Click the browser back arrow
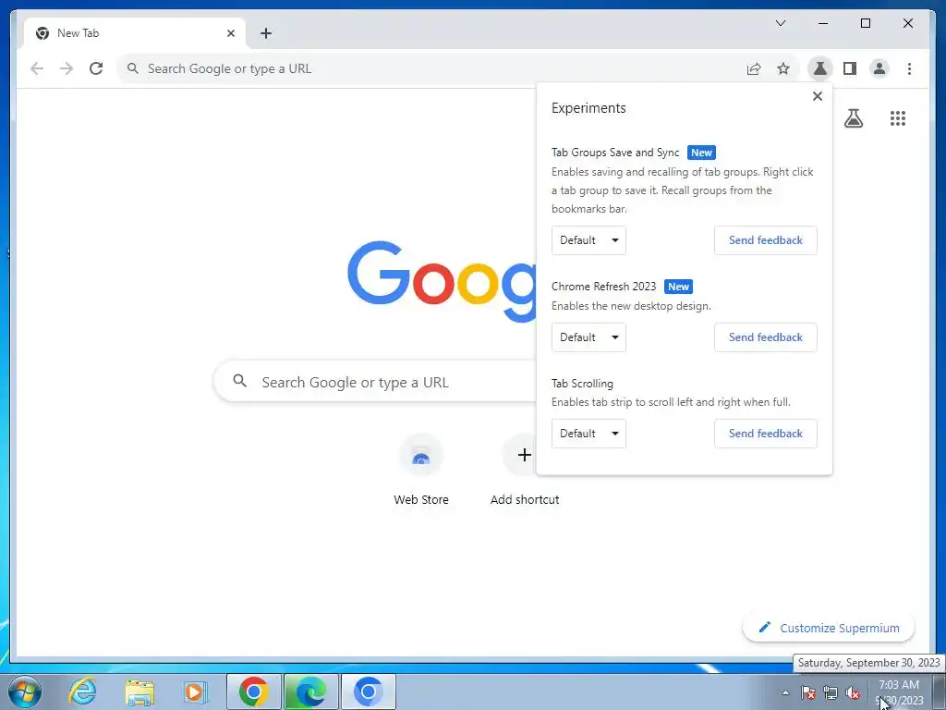Screen dimensions: 946x710 (37, 68)
